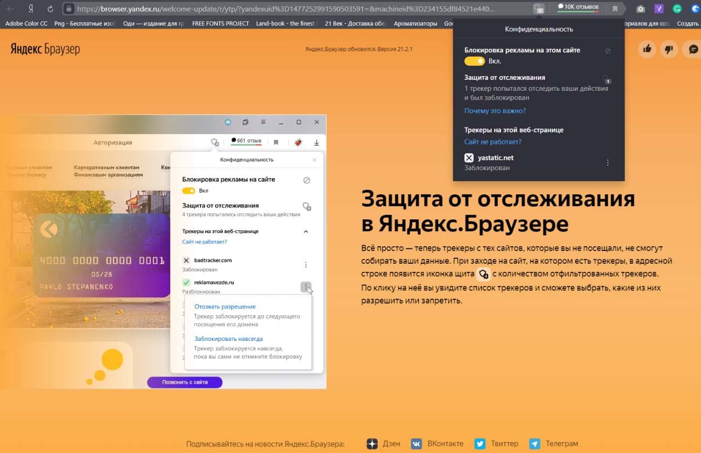Click the thumbs down dislike button
The image size is (701, 453).
coord(669,49)
